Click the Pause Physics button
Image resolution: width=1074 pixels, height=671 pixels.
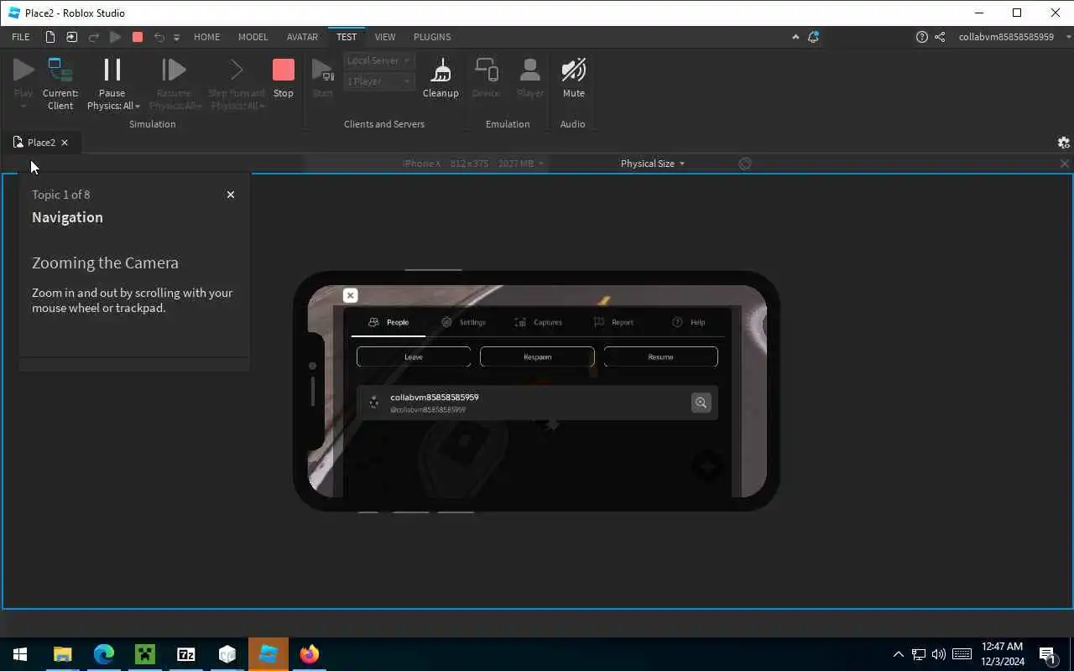pos(112,75)
